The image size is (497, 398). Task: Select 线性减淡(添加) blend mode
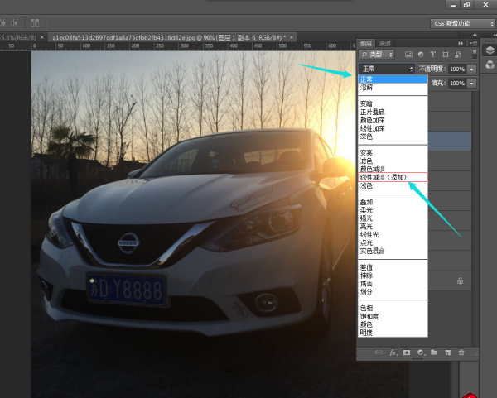[x=393, y=177]
